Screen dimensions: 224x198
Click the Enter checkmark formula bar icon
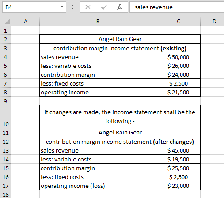tap(104, 7)
